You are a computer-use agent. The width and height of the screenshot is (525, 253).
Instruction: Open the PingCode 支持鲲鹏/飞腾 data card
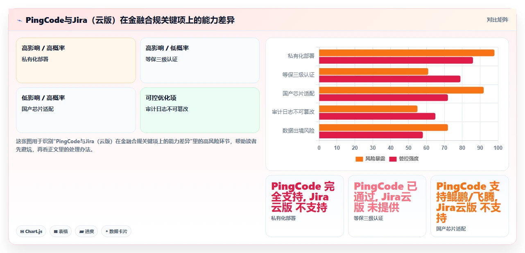pos(470,206)
